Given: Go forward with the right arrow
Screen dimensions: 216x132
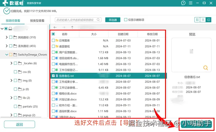Looking at the screenshot, I should [64, 27].
